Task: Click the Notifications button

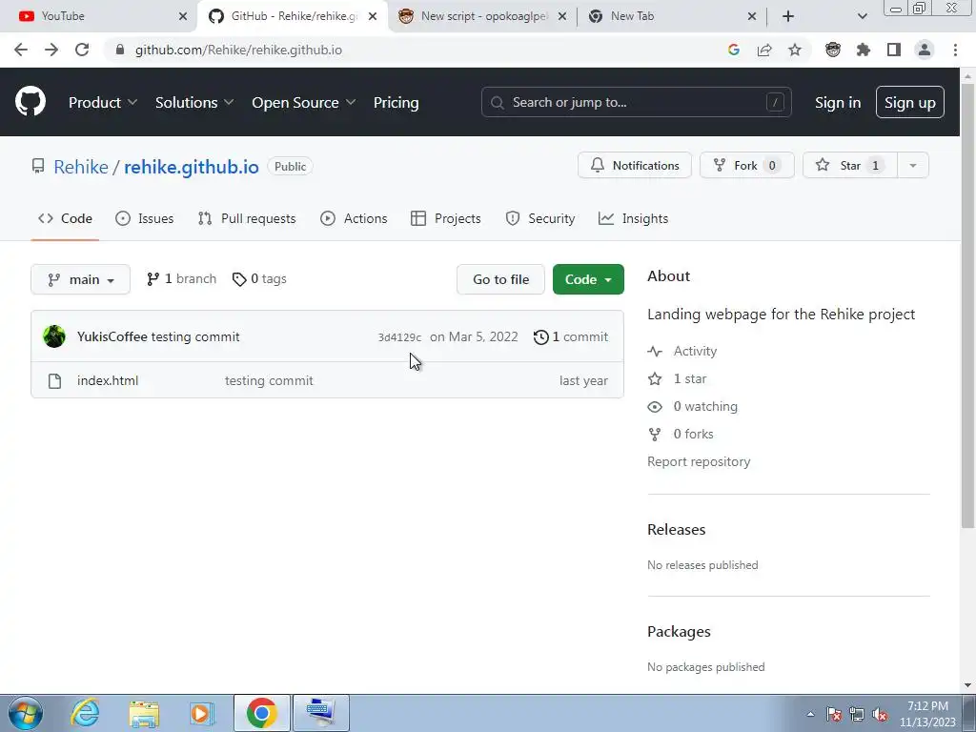Action: 634,166
